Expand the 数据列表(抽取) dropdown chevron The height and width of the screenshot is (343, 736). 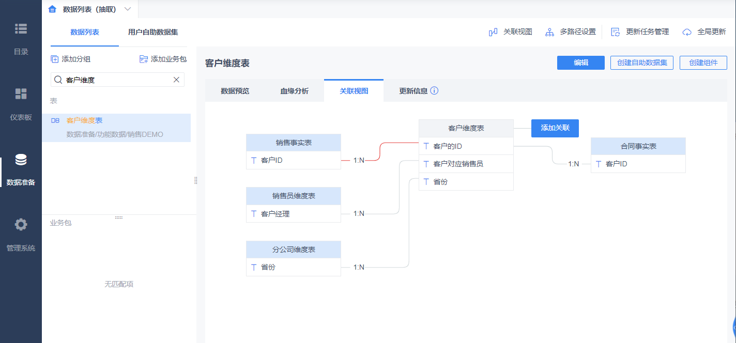[128, 9]
